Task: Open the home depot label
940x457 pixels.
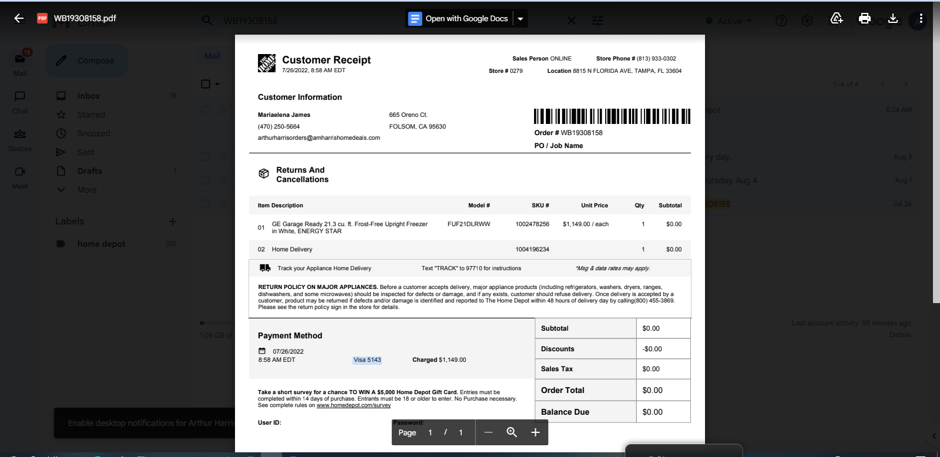Action: click(101, 244)
